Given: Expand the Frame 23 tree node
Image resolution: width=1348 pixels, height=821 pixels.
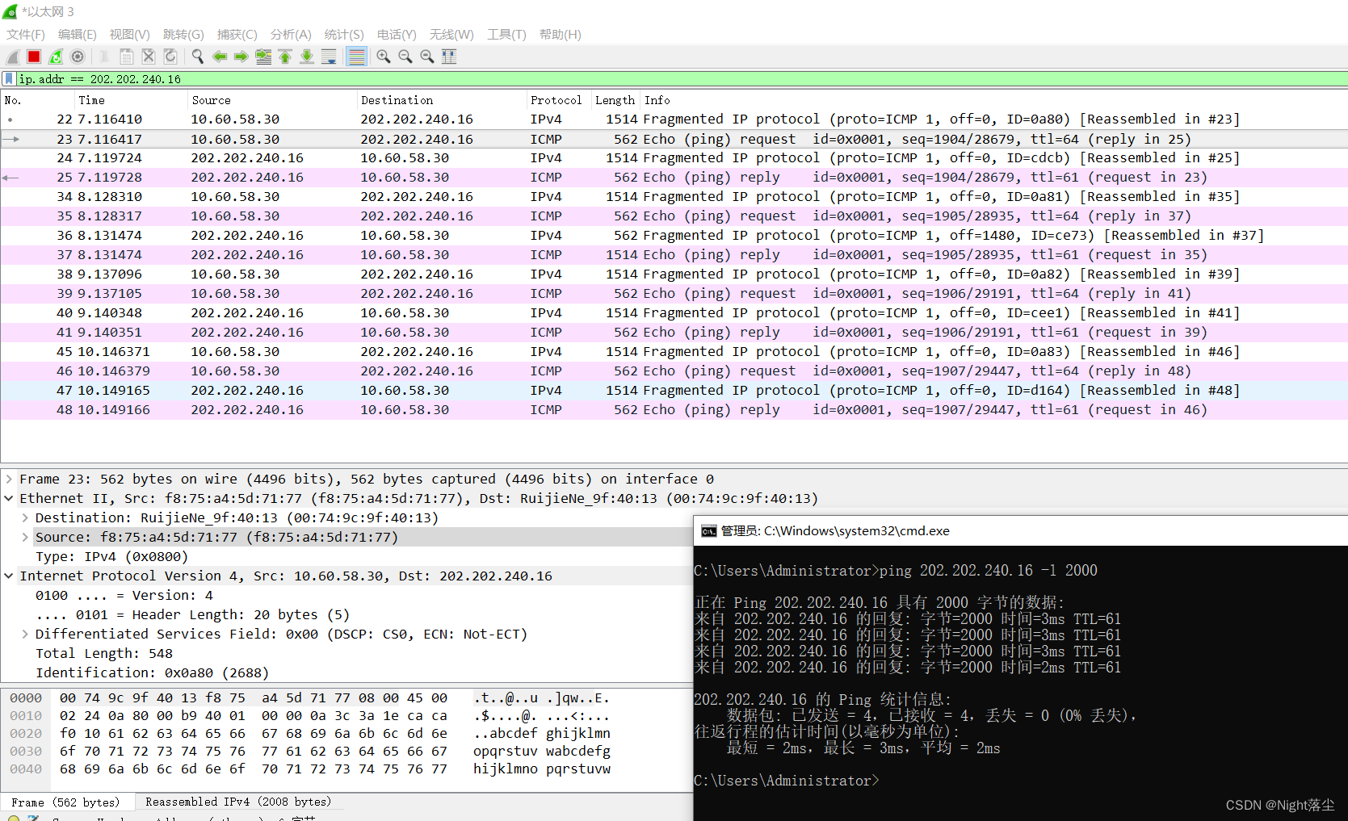Looking at the screenshot, I should pyautogui.click(x=9, y=479).
